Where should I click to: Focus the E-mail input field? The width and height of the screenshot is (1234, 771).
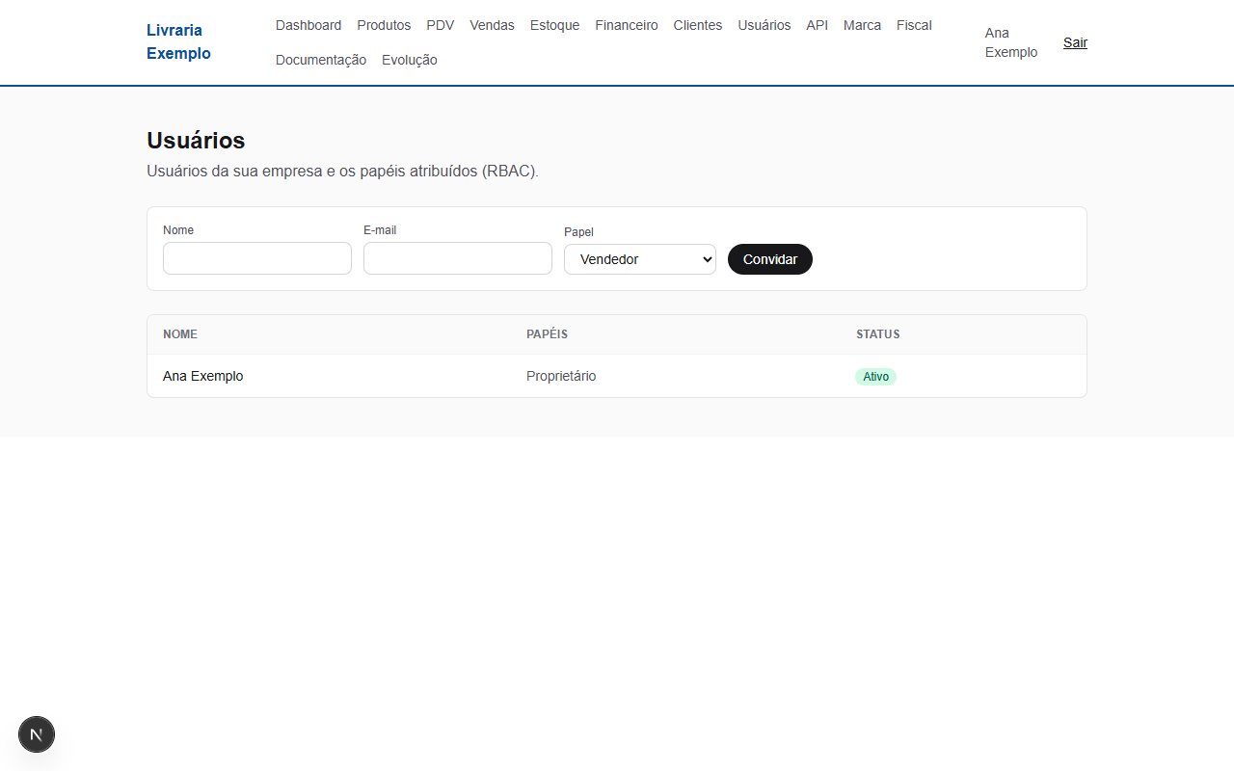tap(458, 258)
